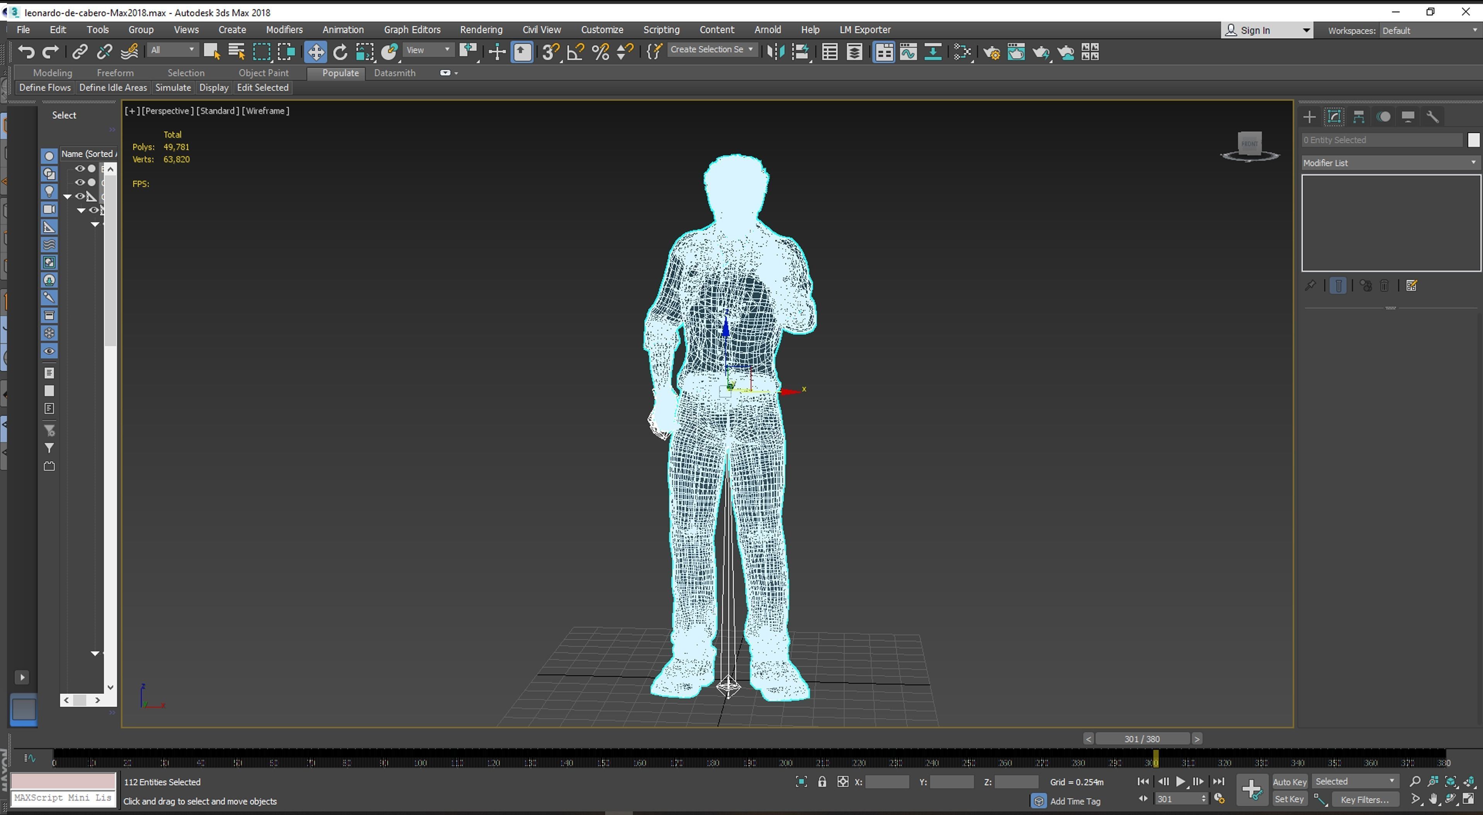Click the Redo arrow icon
The width and height of the screenshot is (1483, 815).
coord(51,52)
